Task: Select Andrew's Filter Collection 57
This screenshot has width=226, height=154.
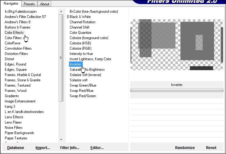Action: coord(25,17)
